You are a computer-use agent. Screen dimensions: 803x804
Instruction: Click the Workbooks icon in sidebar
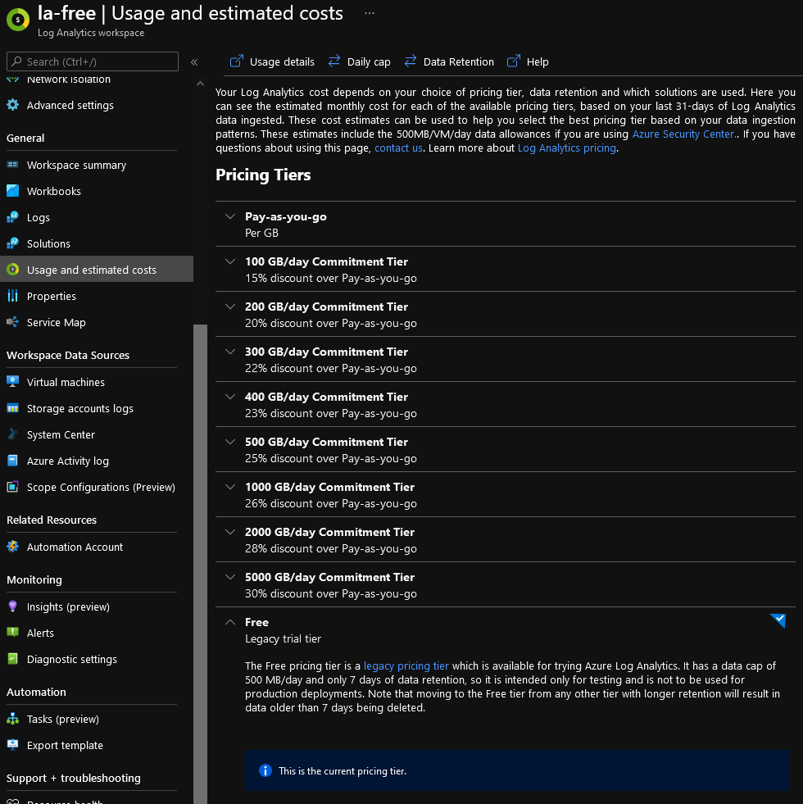tap(13, 191)
